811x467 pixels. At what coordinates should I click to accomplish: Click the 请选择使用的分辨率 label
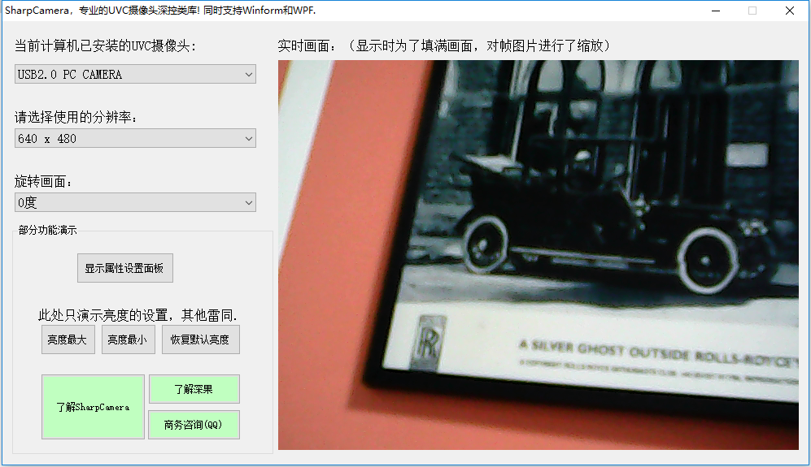[x=76, y=117]
